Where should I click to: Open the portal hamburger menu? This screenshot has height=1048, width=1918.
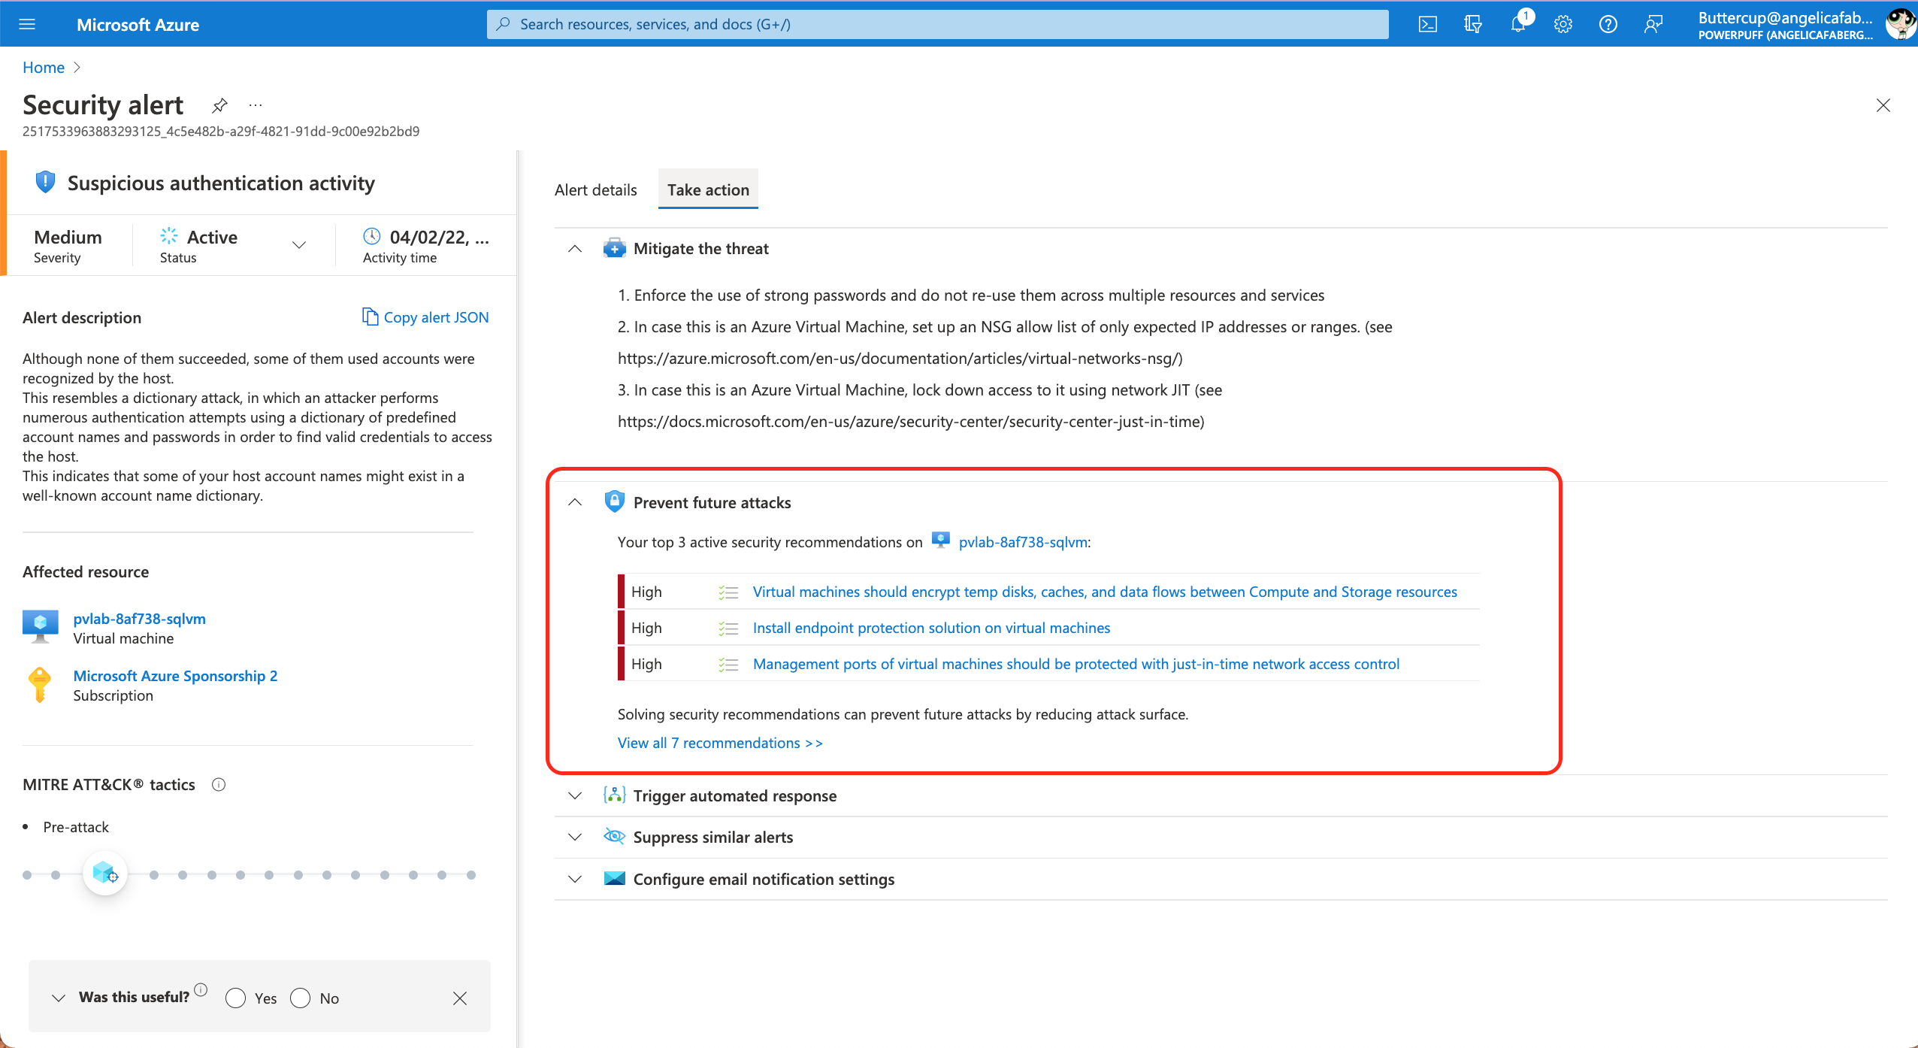click(27, 24)
